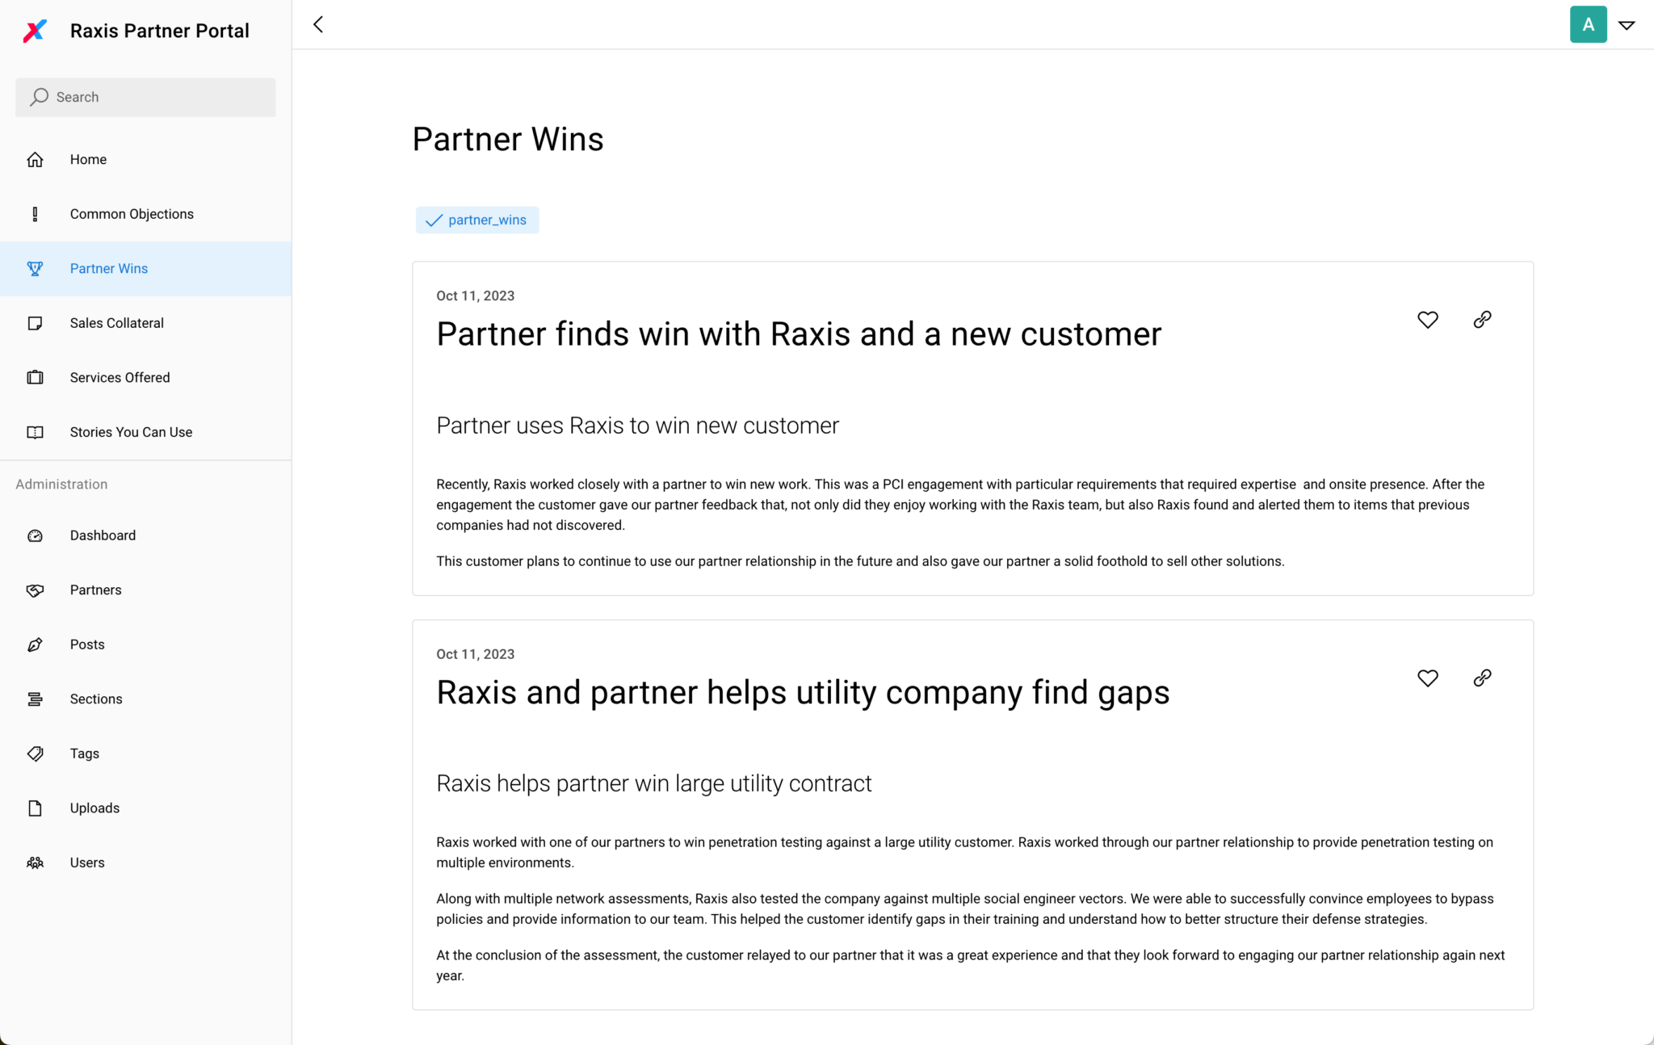
Task: Copy link for 'Partner finds win' post
Action: tap(1482, 320)
